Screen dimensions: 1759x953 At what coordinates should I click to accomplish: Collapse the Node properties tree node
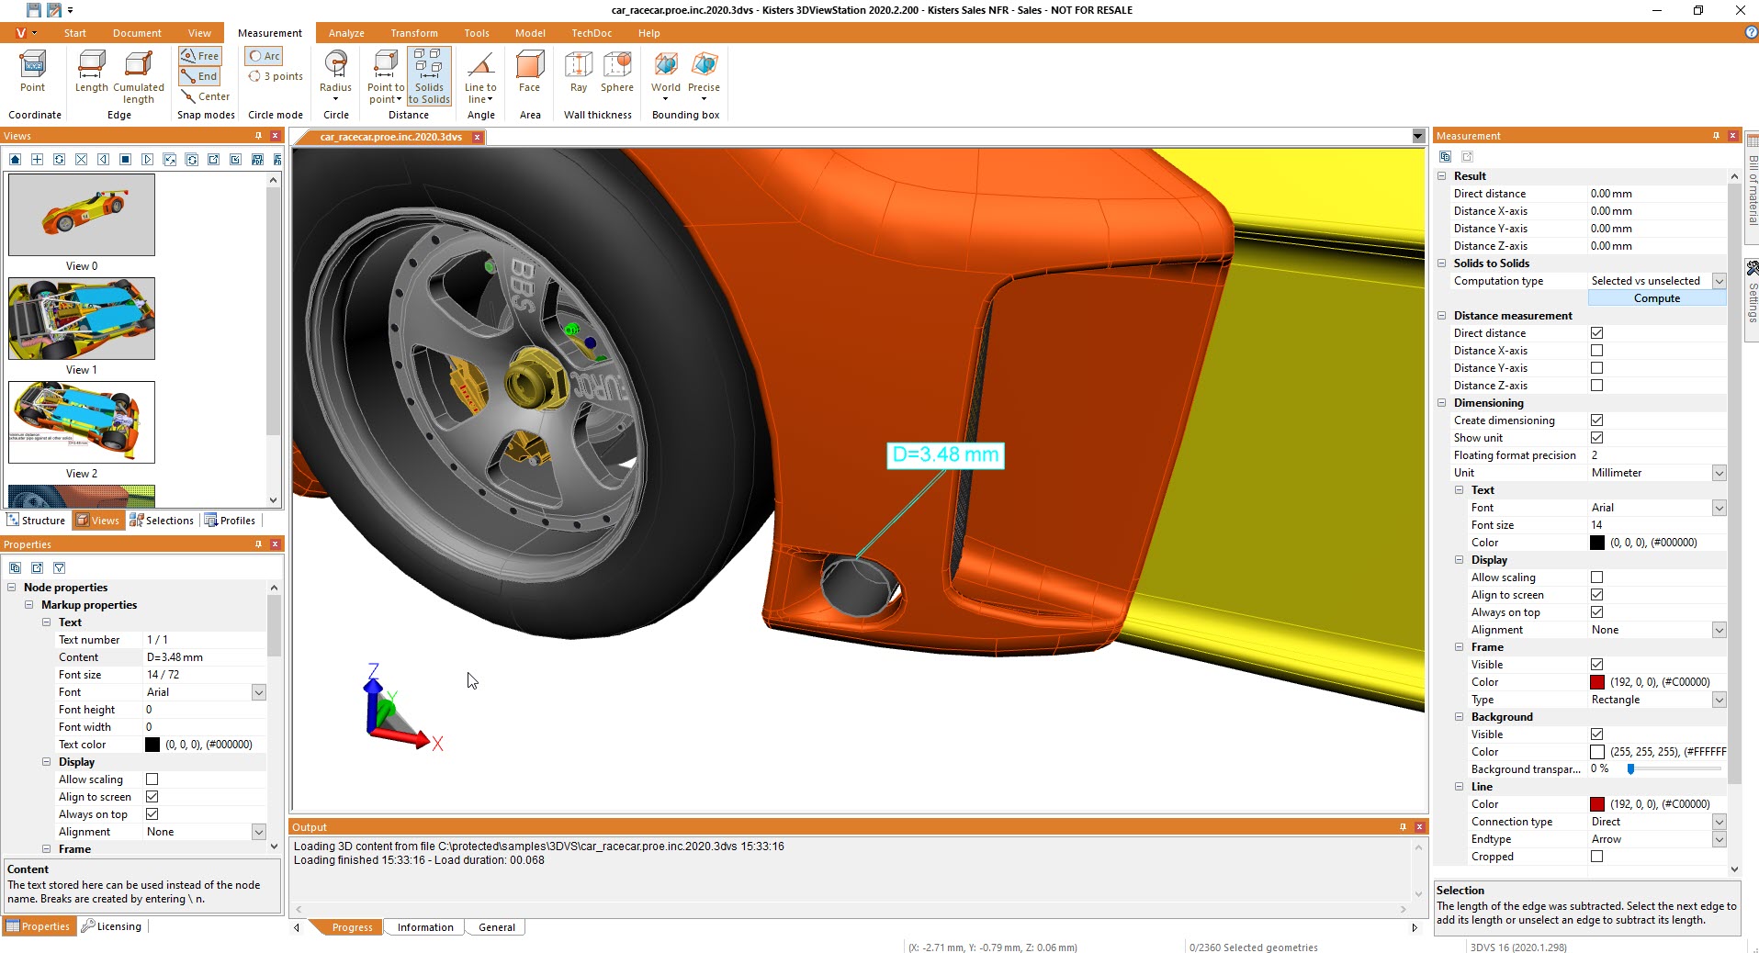pyautogui.click(x=12, y=588)
